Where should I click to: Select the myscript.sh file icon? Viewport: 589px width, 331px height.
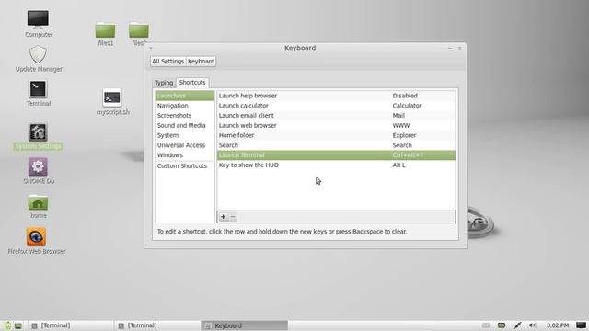point(112,98)
